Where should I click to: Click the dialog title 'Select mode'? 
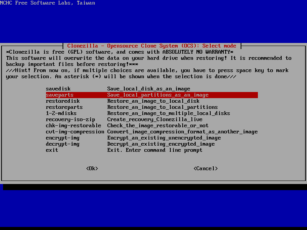tap(219, 46)
